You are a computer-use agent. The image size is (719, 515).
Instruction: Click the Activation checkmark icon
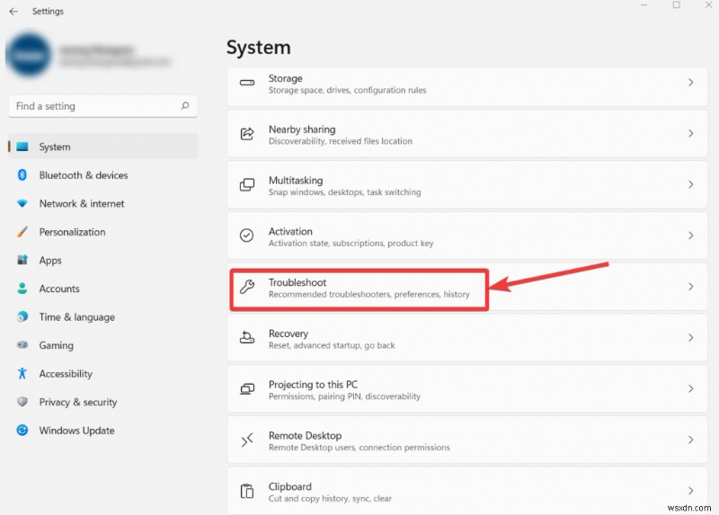point(246,235)
